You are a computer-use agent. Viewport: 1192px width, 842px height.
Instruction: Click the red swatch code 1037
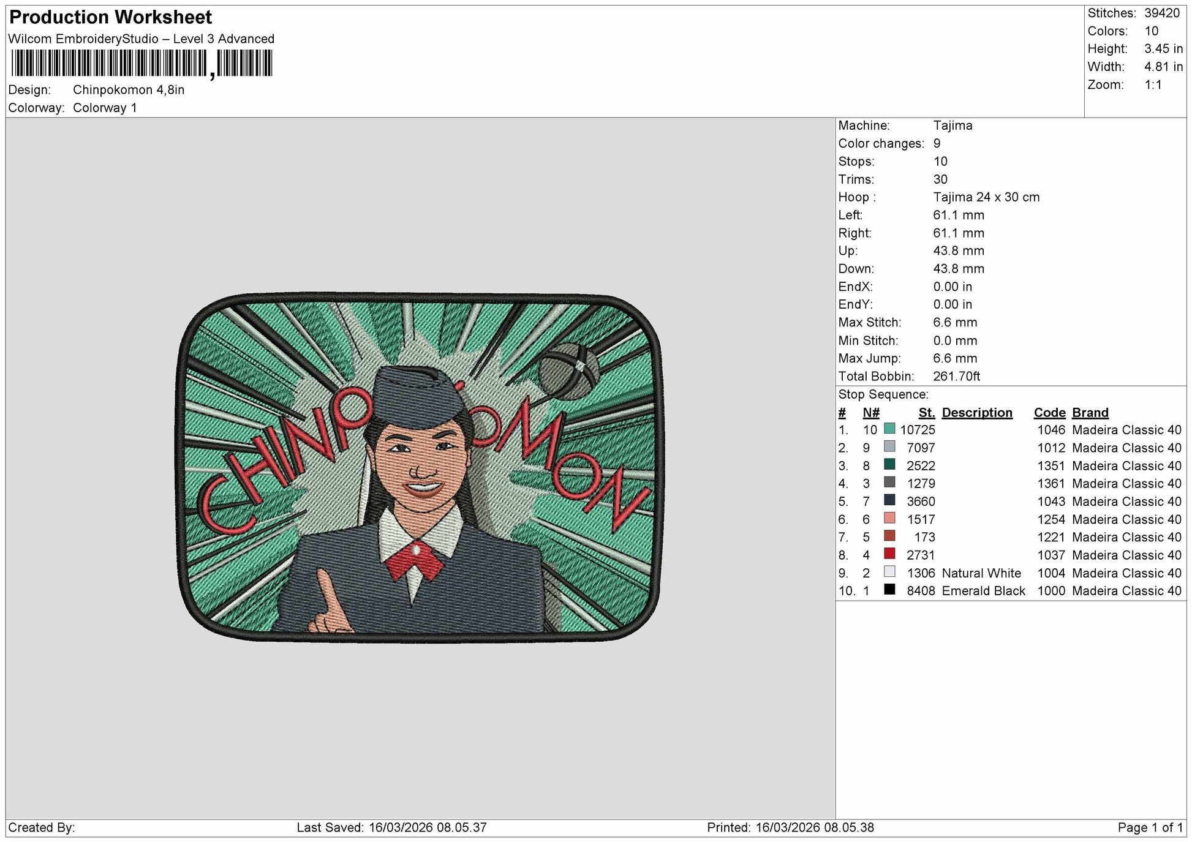(x=889, y=554)
